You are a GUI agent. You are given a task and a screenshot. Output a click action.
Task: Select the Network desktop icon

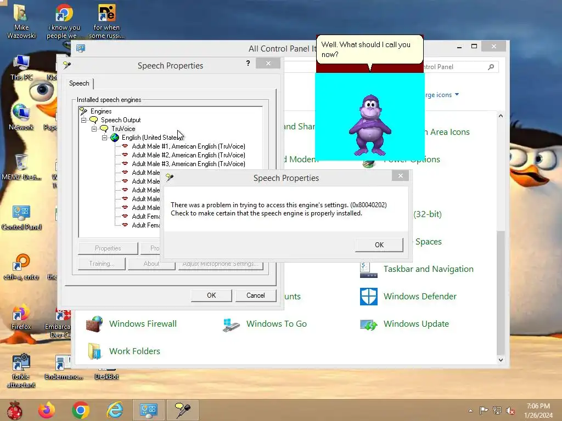[x=21, y=117]
